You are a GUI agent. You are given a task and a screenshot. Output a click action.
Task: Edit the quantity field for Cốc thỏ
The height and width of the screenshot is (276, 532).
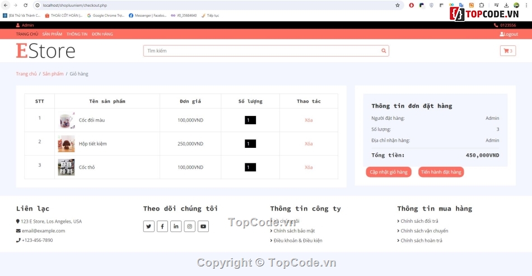pos(250,167)
